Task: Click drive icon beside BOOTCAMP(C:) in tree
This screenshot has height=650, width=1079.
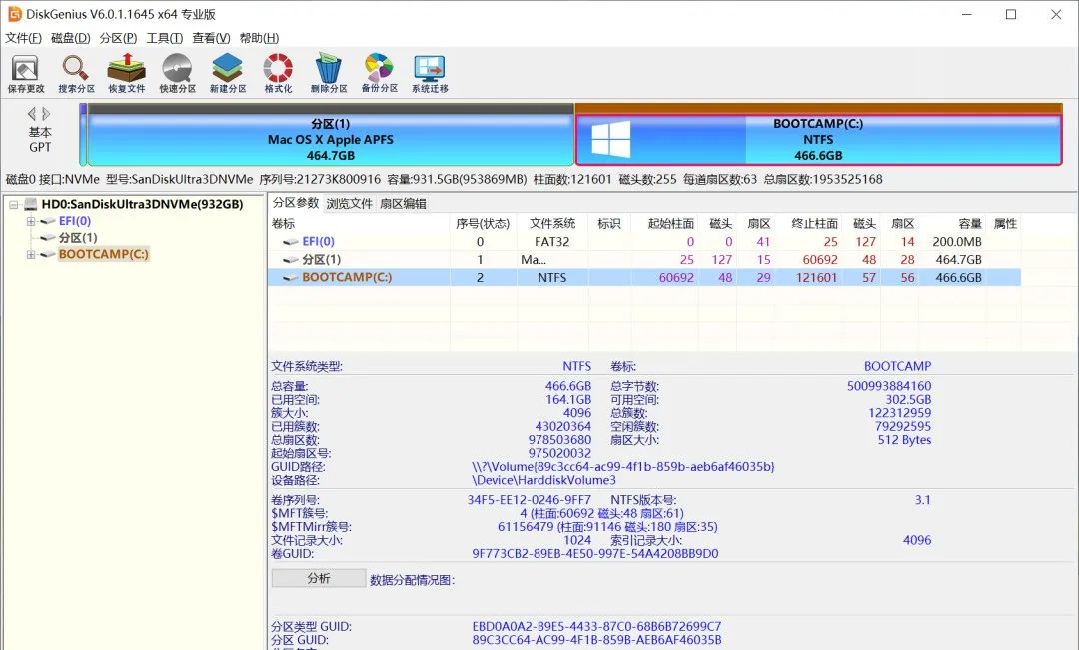Action: click(x=48, y=254)
